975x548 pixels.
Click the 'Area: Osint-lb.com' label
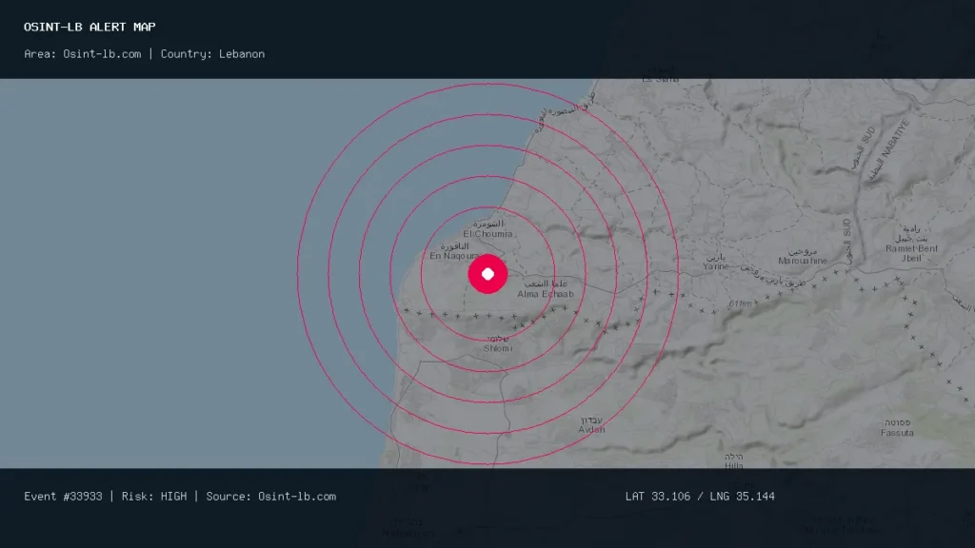point(83,54)
